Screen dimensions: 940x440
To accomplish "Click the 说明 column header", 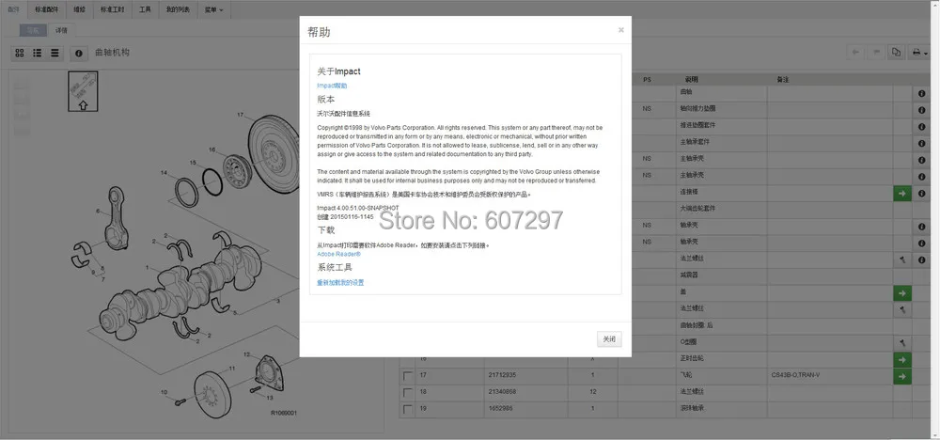I will coord(691,79).
